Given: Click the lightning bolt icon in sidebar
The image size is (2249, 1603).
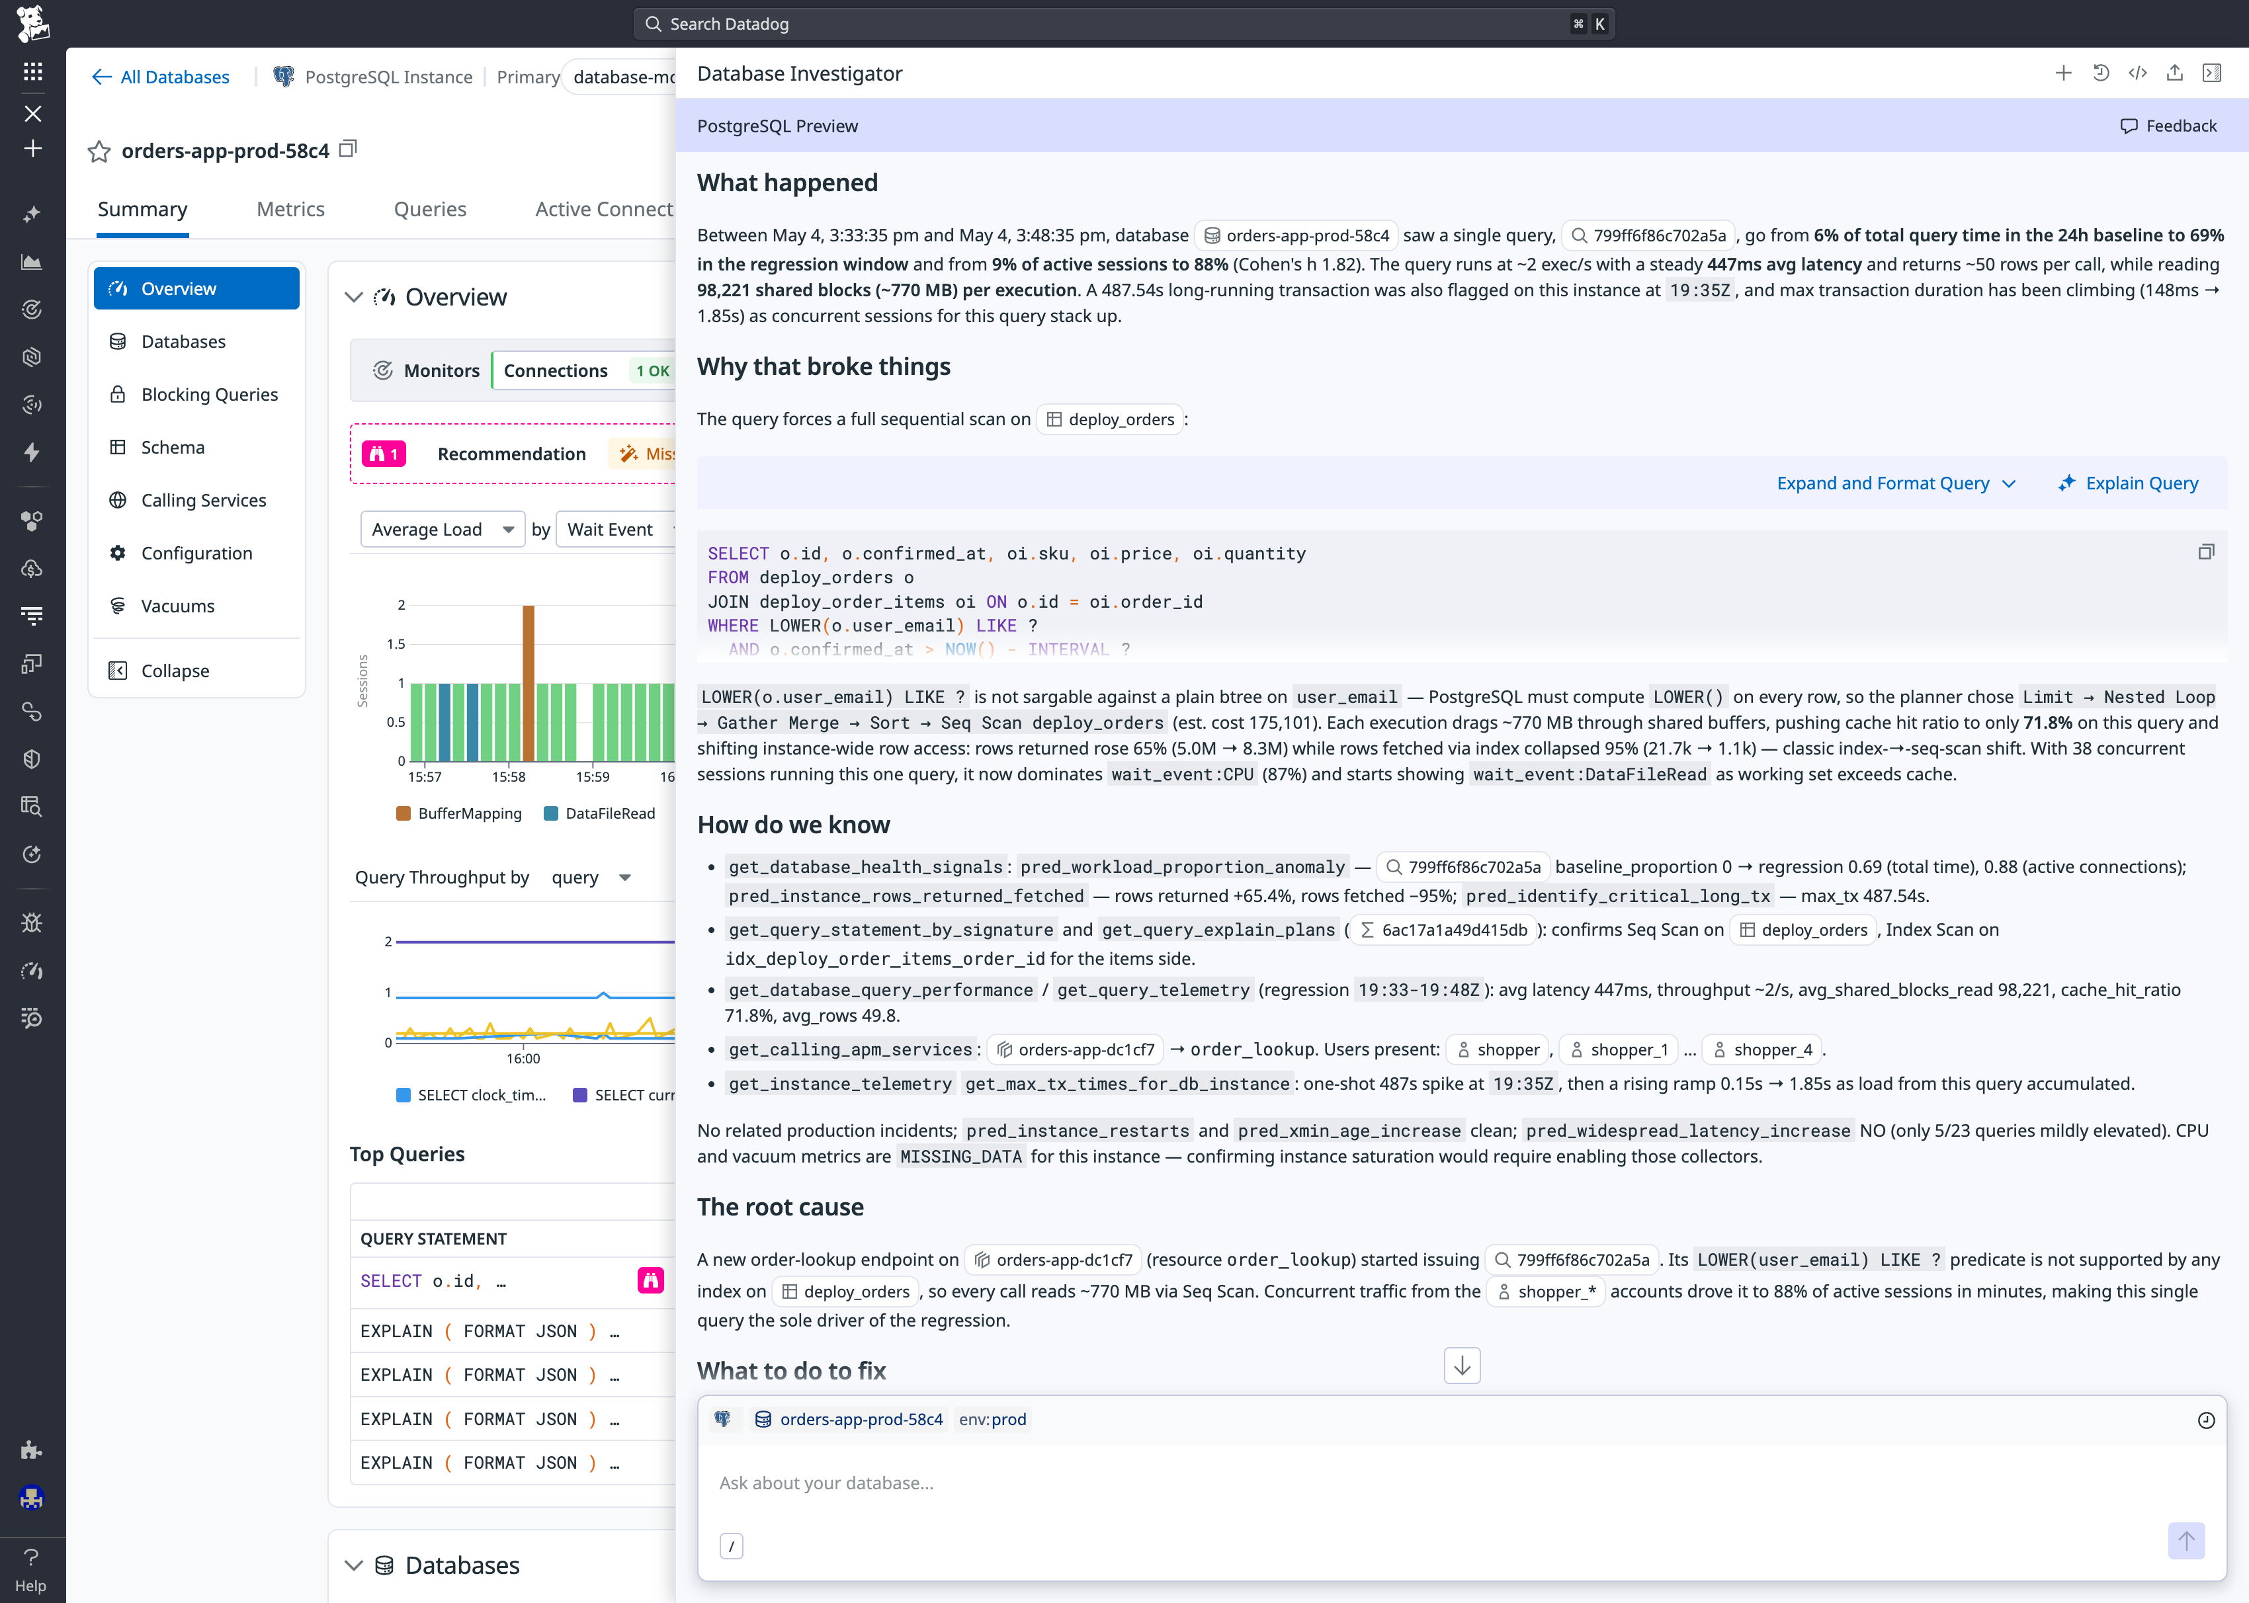Looking at the screenshot, I should 32,452.
